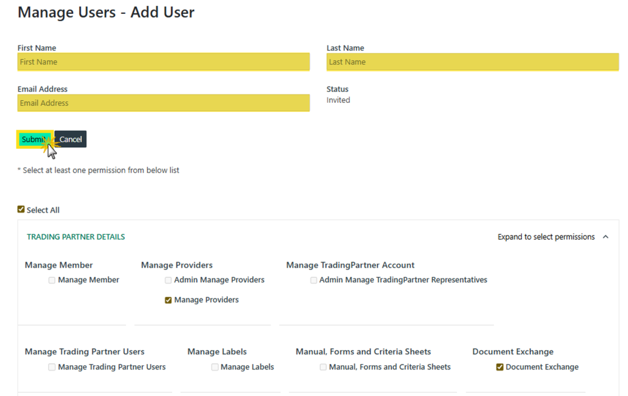This screenshot has width=628, height=396.
Task: Click the Last Name input field
Action: (x=473, y=62)
